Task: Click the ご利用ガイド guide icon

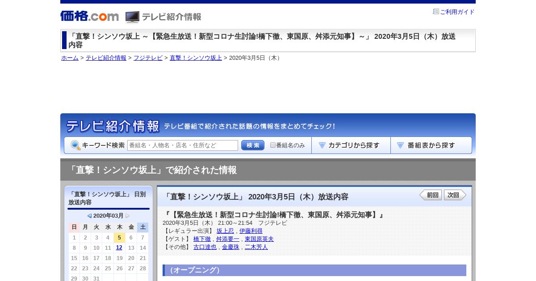Action: click(436, 12)
